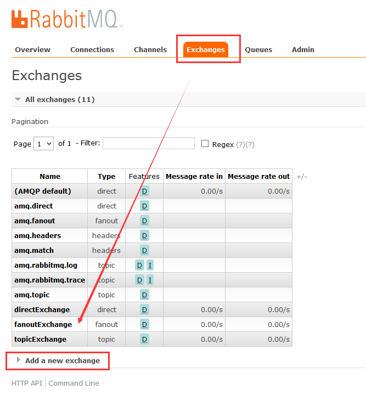The height and width of the screenshot is (401, 366).
Task: Click the D durable badge for (AMQP default)
Action: 144,191
